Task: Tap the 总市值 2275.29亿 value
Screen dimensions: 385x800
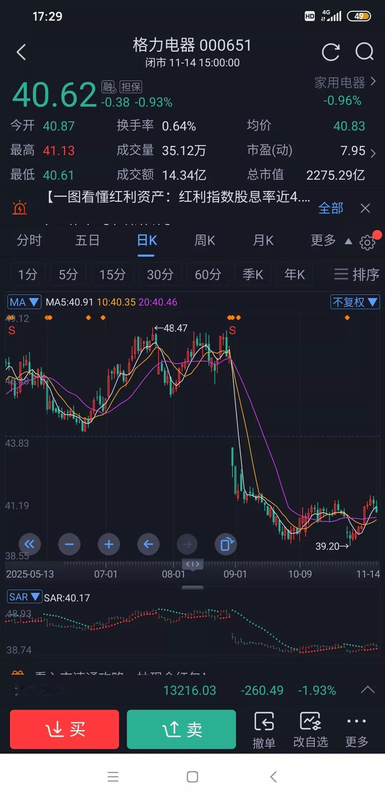Action: coord(335,175)
